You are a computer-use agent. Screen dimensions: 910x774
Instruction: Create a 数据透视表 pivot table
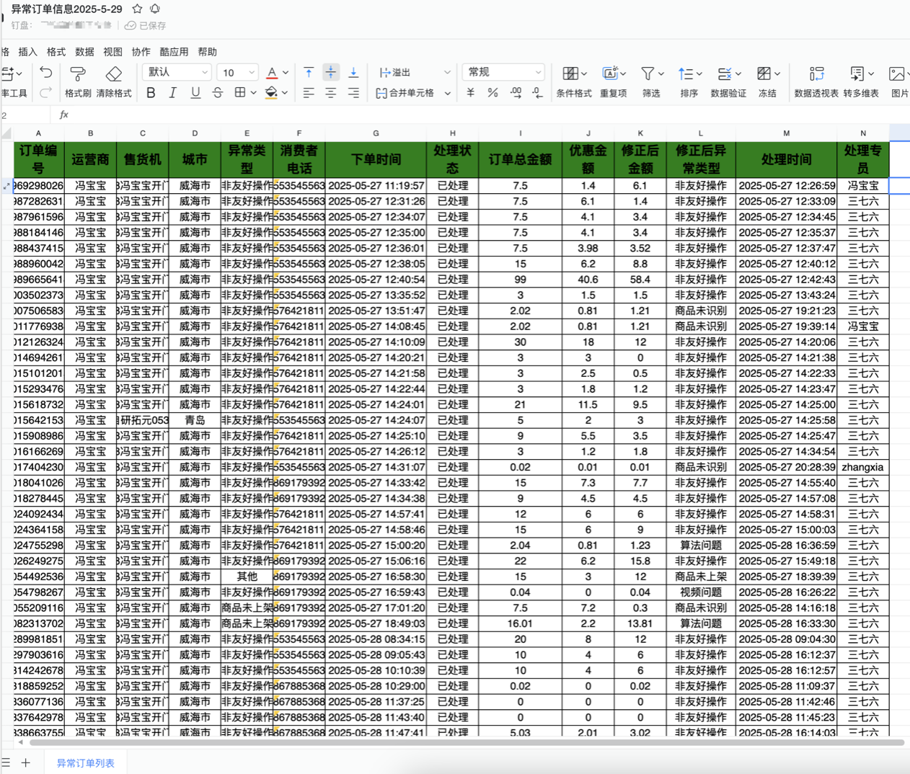tap(816, 81)
